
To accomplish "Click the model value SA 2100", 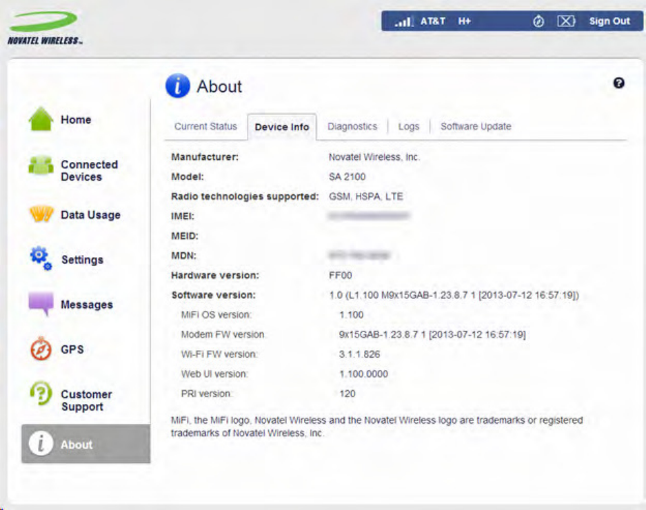I will (x=347, y=176).
